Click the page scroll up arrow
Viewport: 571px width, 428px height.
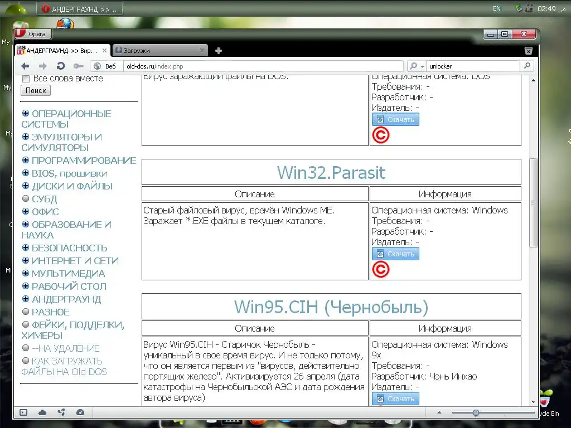tap(533, 80)
